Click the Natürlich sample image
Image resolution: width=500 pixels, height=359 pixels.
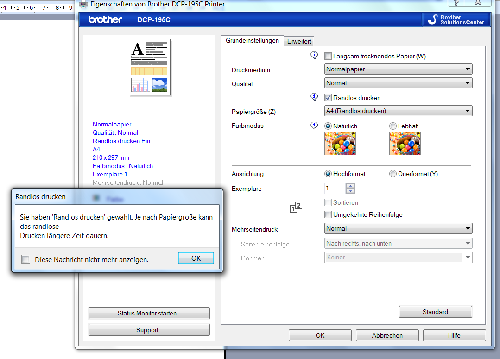[x=340, y=144]
